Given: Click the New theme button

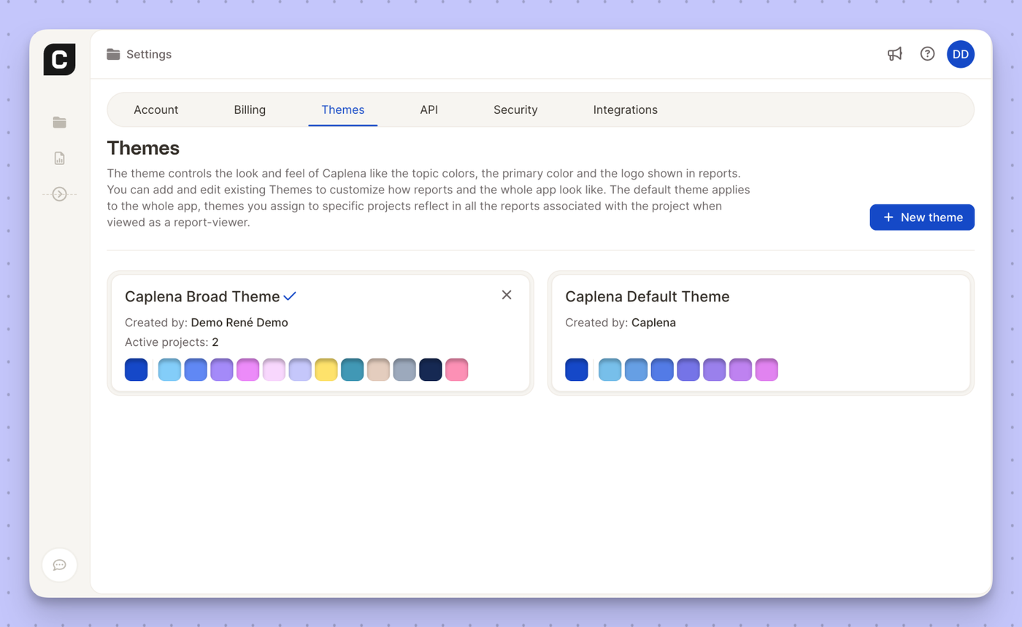Looking at the screenshot, I should [x=921, y=218].
